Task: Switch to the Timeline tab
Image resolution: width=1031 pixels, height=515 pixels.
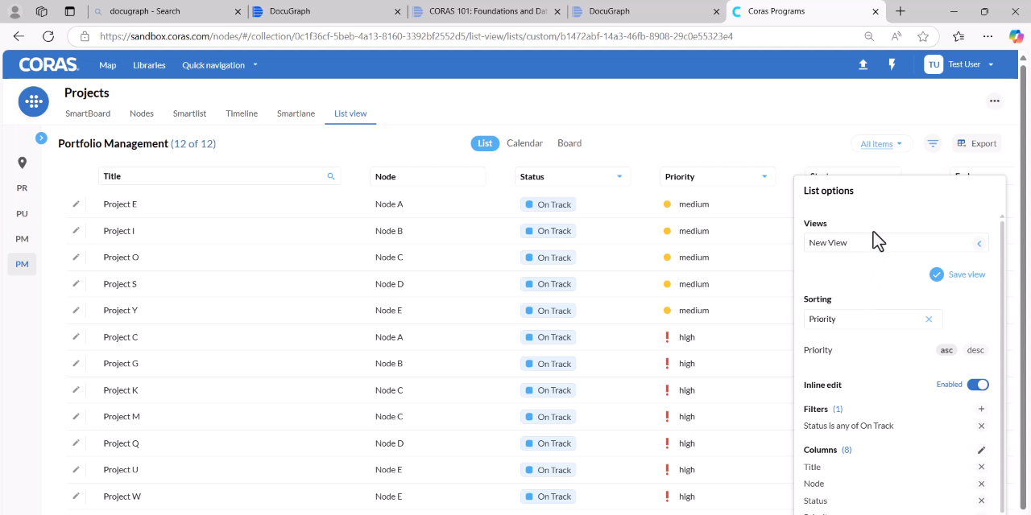Action: coord(242,113)
